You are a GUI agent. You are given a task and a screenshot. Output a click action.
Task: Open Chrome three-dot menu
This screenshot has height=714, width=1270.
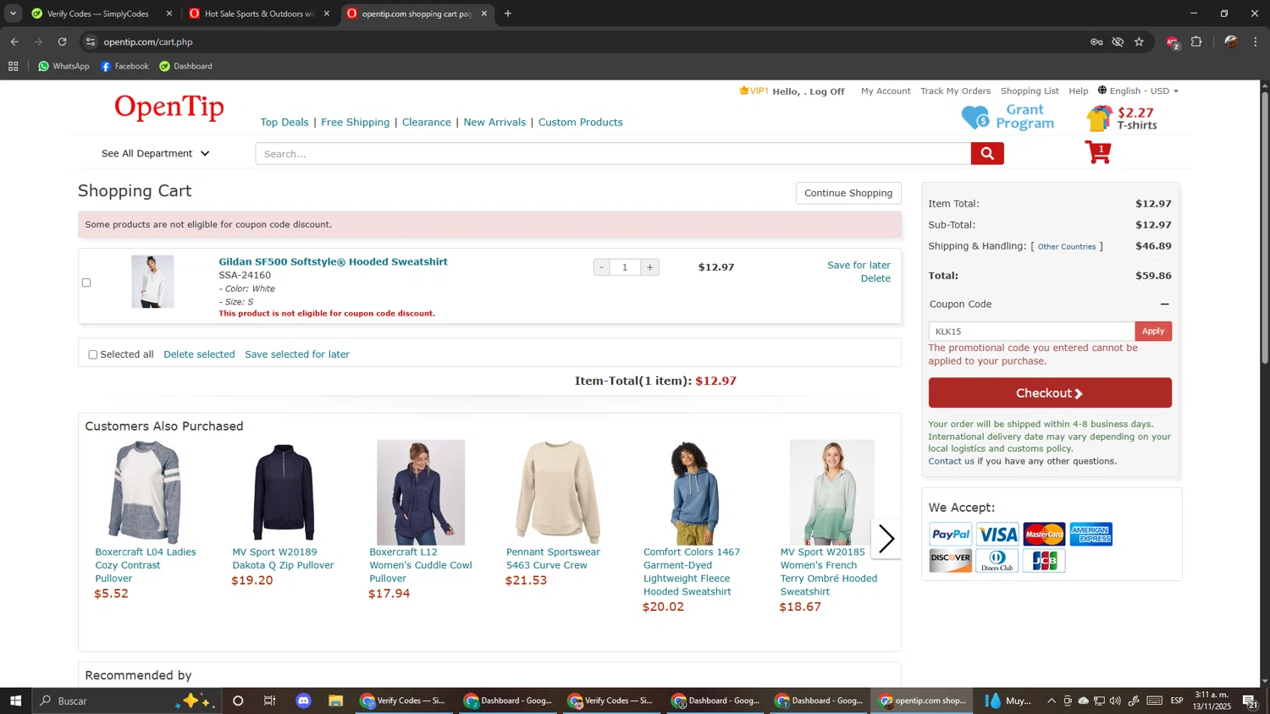(x=1256, y=41)
